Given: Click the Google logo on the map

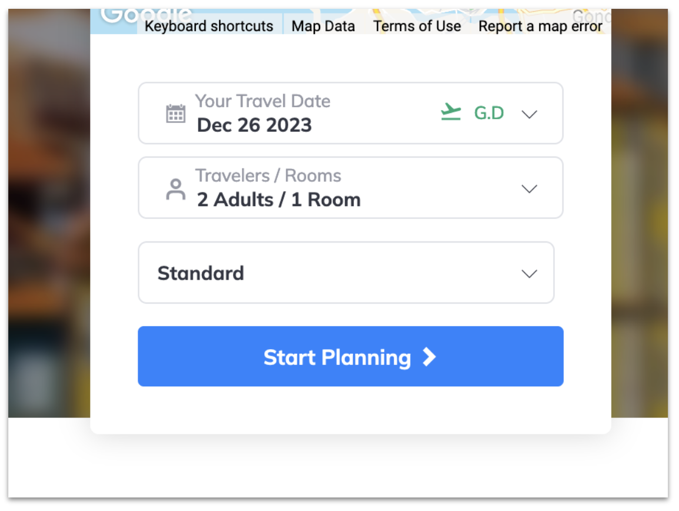Looking at the screenshot, I should [x=147, y=16].
